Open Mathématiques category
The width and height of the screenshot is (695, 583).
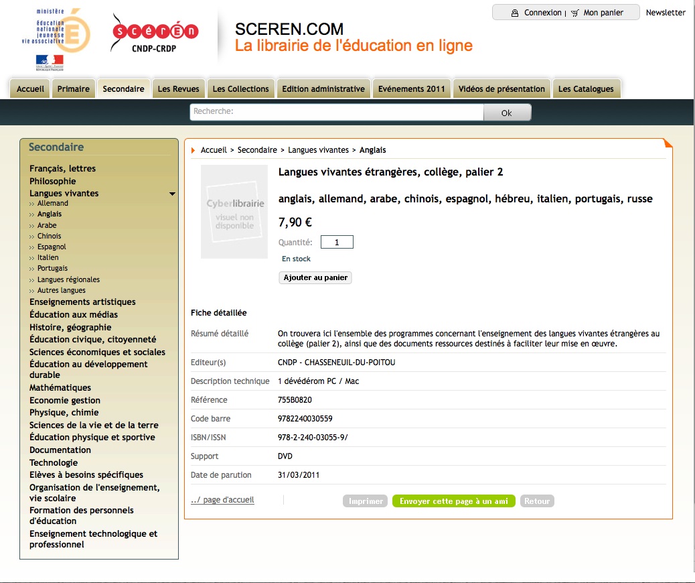(x=60, y=388)
